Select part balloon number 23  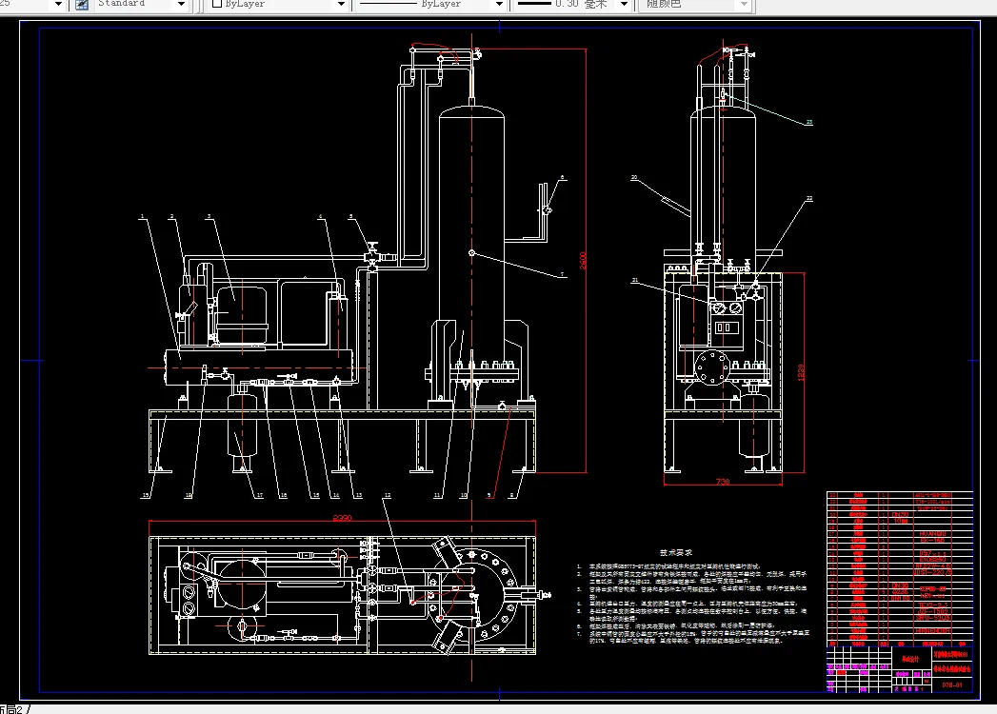point(809,122)
